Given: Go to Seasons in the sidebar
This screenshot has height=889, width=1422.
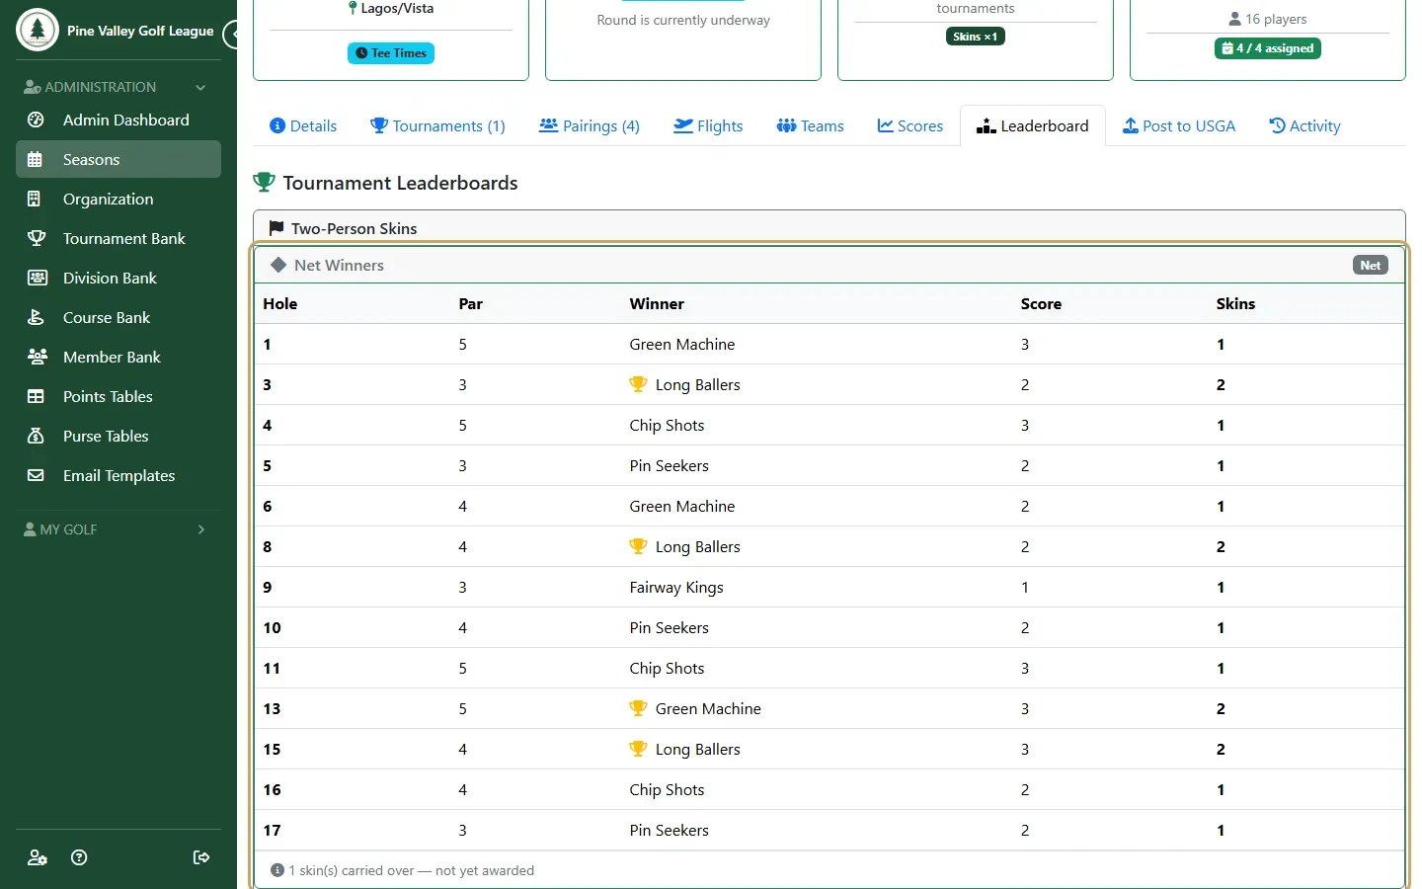Looking at the screenshot, I should (118, 159).
